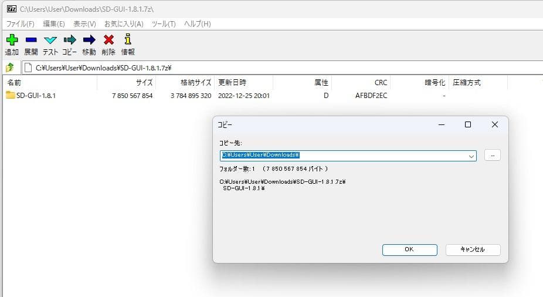Click the Extract (展開) toolbar icon
The height and width of the screenshot is (297, 543).
click(x=31, y=40)
